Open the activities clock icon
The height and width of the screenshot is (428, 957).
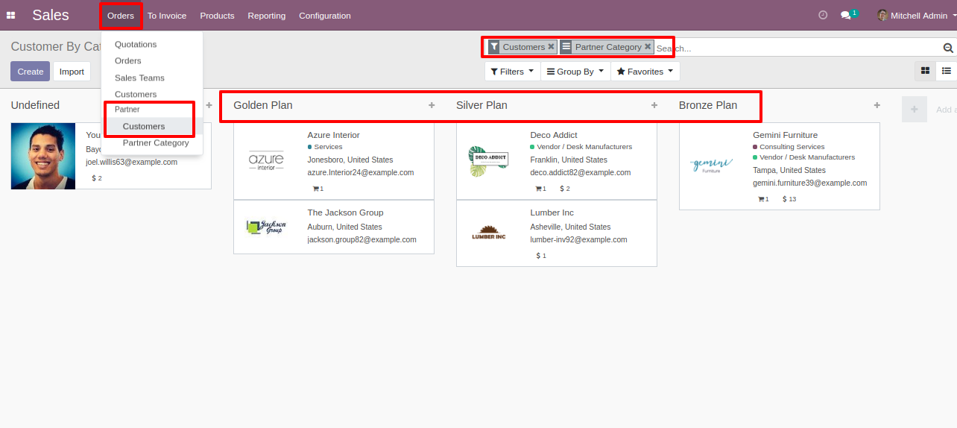click(823, 15)
